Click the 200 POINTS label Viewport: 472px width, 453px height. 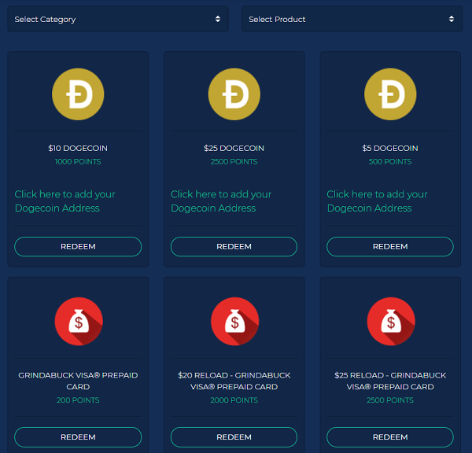(78, 400)
